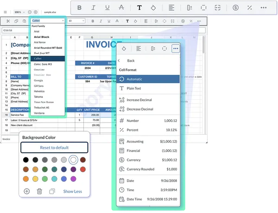Click Reset to default button
278x213 pixels.
pyautogui.click(x=54, y=148)
